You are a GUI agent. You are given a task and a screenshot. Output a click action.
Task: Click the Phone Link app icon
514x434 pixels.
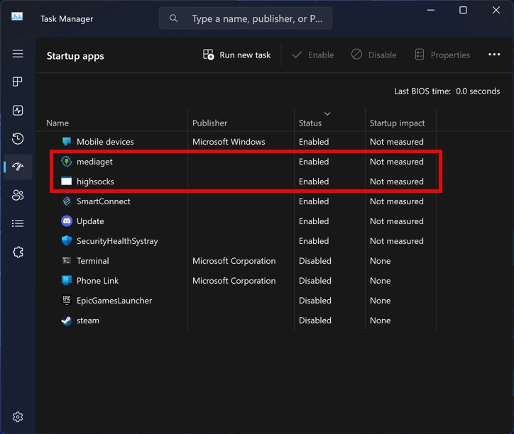point(67,280)
